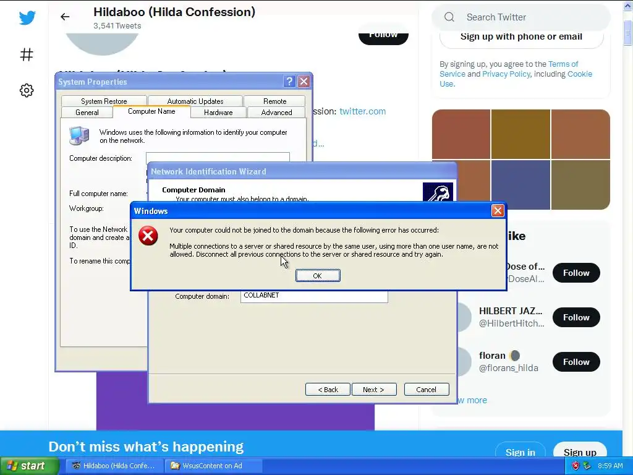
Task: Switch to WsusContent on Ad taskbar item
Action: pyautogui.click(x=213, y=466)
